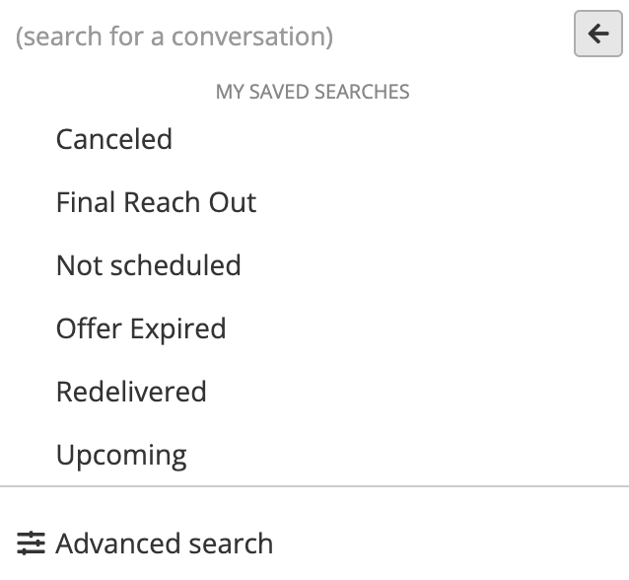
Task: Click the My Saved Searches heading
Action: coord(313,92)
